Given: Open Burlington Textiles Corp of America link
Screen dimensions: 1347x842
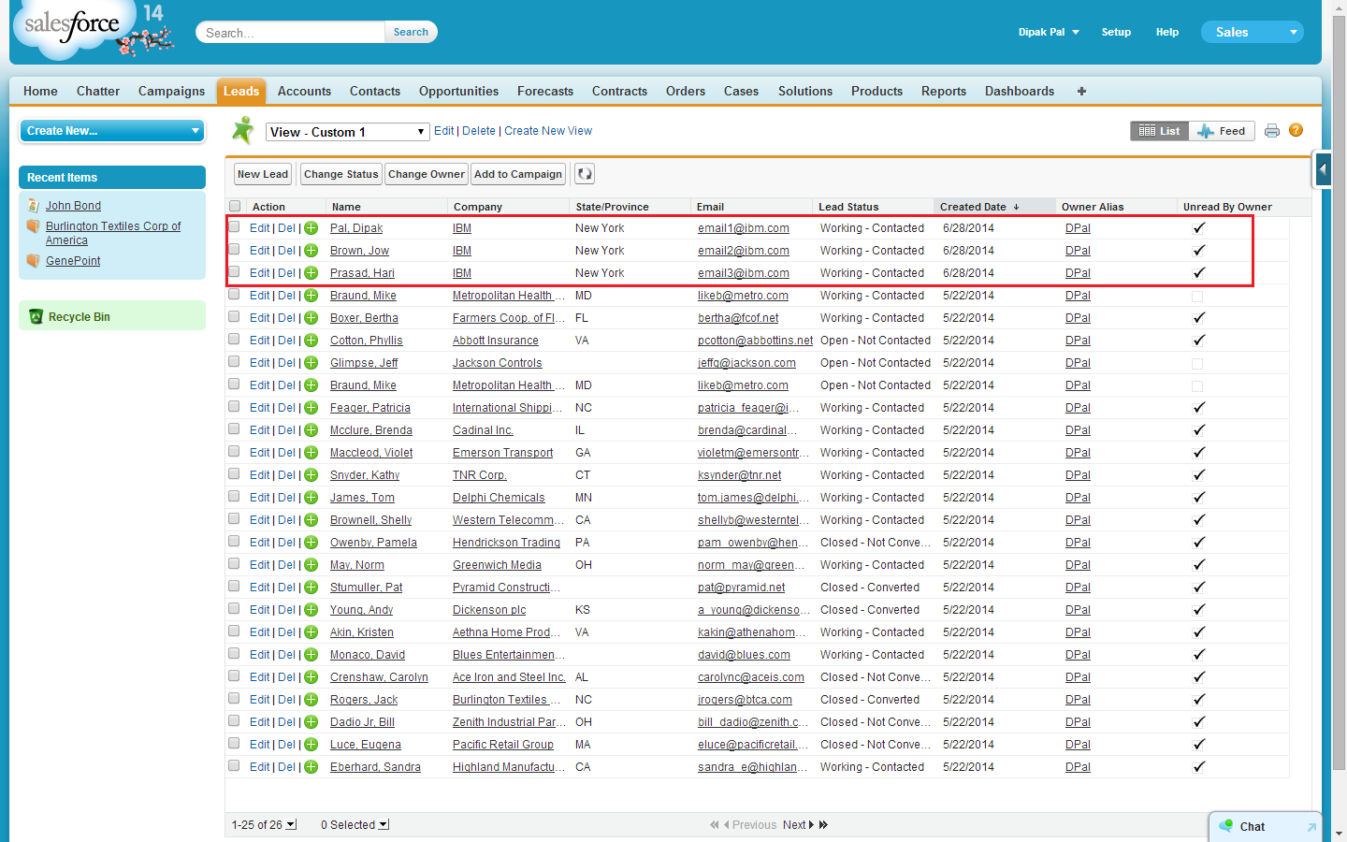Looking at the screenshot, I should [113, 233].
